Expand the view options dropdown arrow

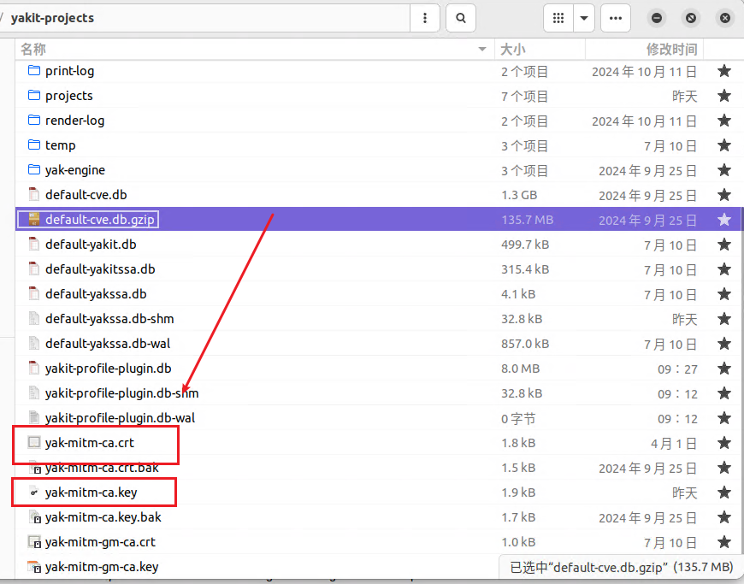coord(584,17)
